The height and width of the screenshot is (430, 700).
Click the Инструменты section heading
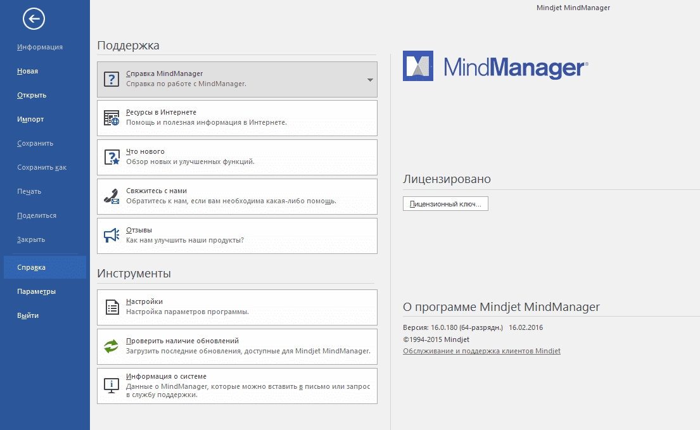coord(134,274)
